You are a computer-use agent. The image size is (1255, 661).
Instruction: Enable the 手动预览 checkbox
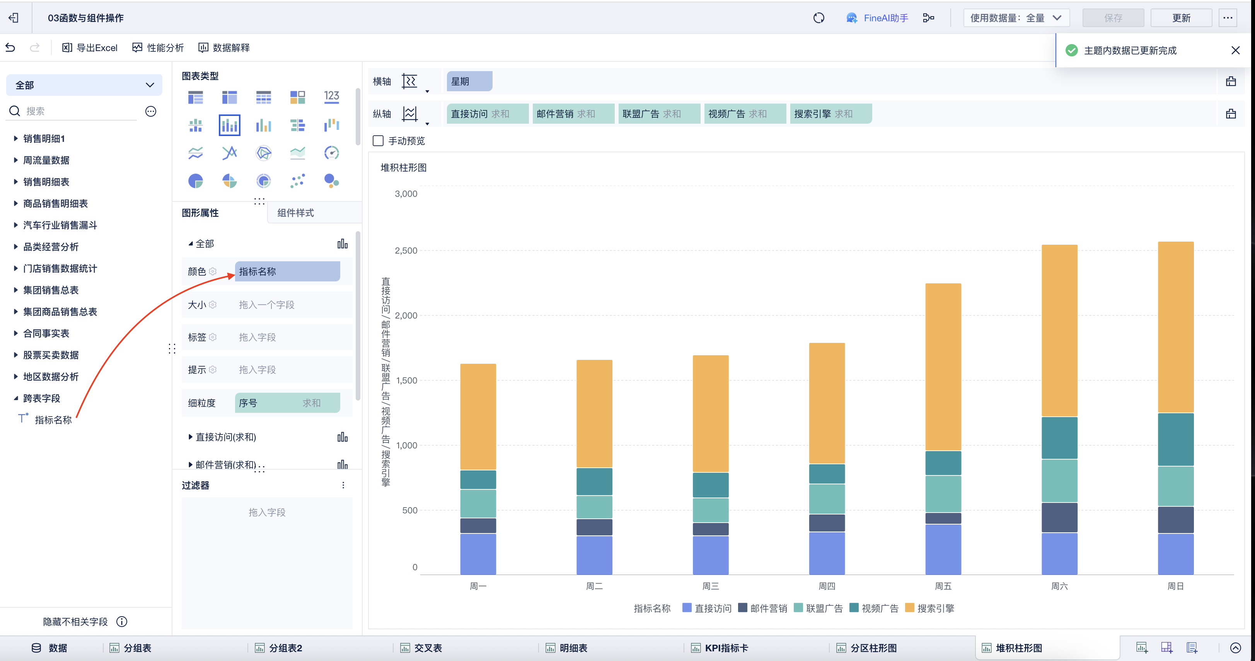point(378,141)
